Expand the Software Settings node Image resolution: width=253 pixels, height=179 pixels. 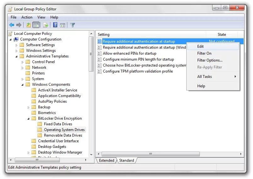coord(16,45)
